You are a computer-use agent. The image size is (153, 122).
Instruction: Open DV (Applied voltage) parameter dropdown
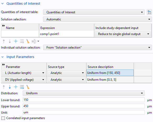coord(24,80)
